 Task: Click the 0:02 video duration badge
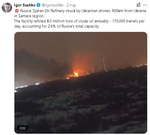point(23,128)
